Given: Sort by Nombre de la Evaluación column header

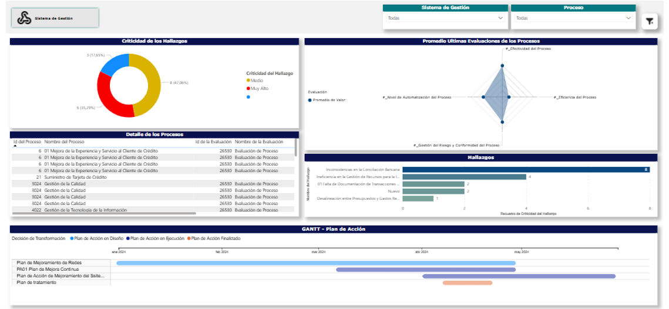Looking at the screenshot, I should 258,142.
